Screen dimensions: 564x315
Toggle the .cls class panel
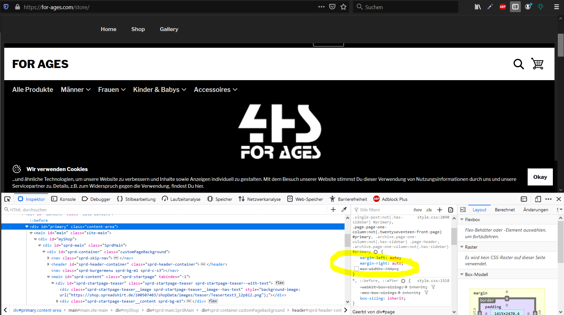tap(429, 210)
